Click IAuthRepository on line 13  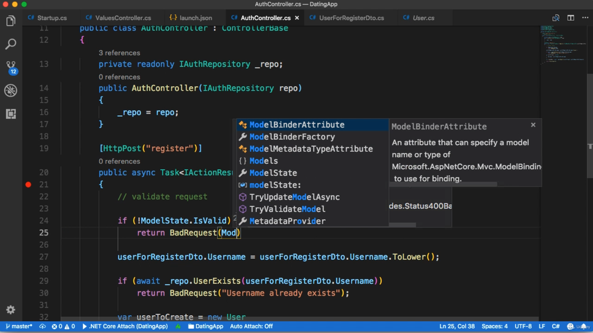(x=215, y=64)
